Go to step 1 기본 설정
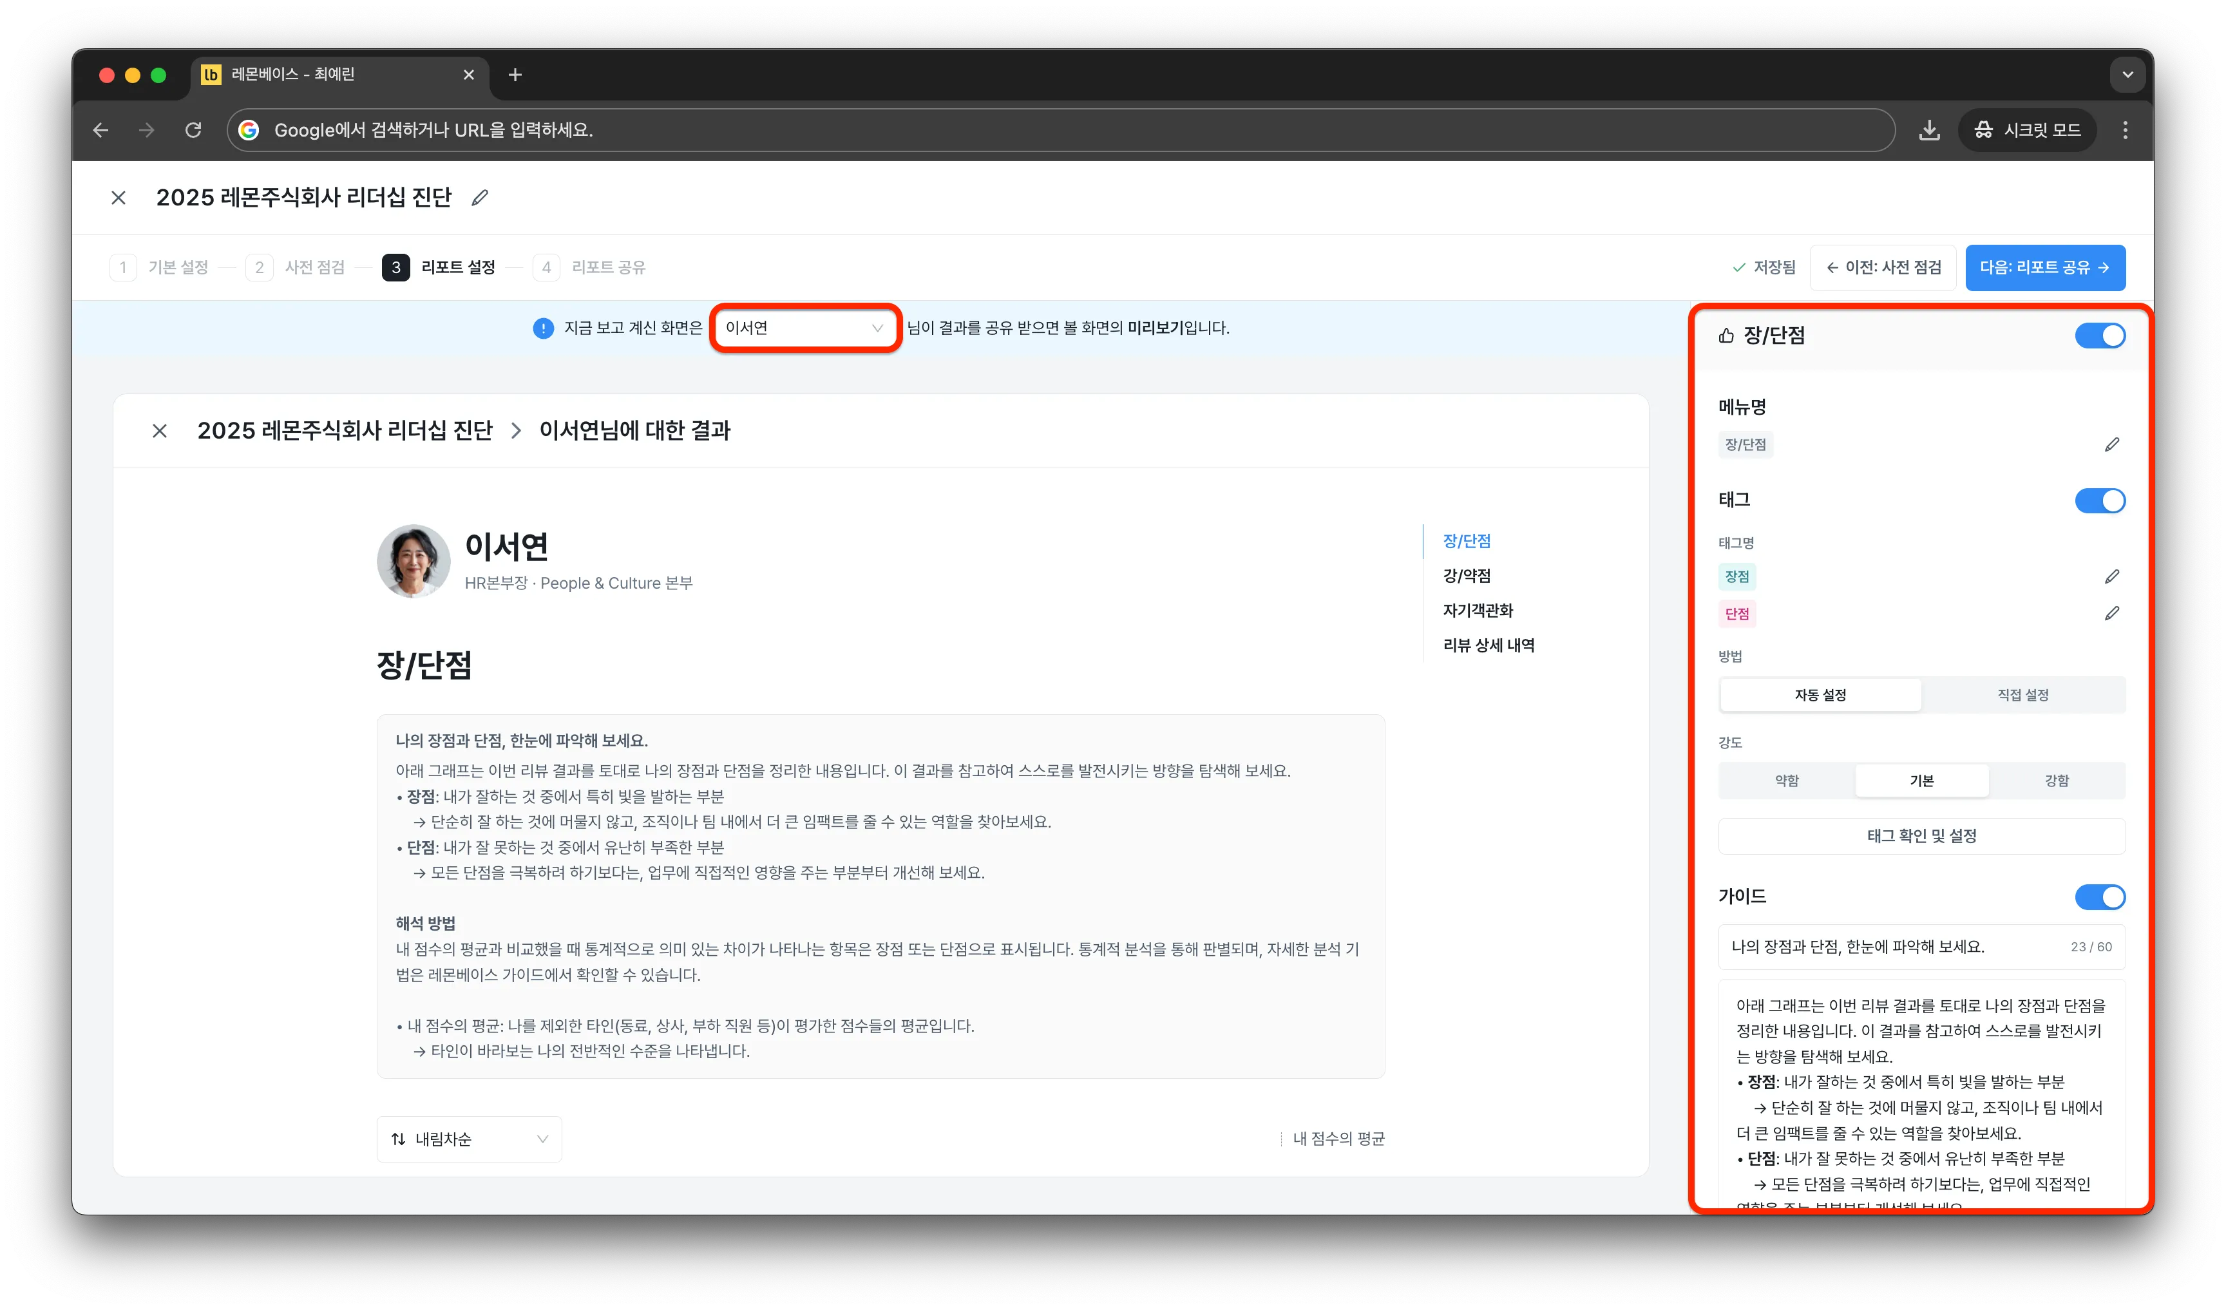Screen dimensions: 2226x1310 click(160, 268)
